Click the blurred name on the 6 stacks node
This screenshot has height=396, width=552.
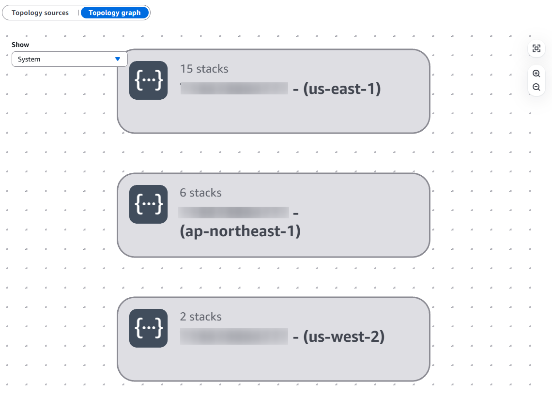click(233, 213)
